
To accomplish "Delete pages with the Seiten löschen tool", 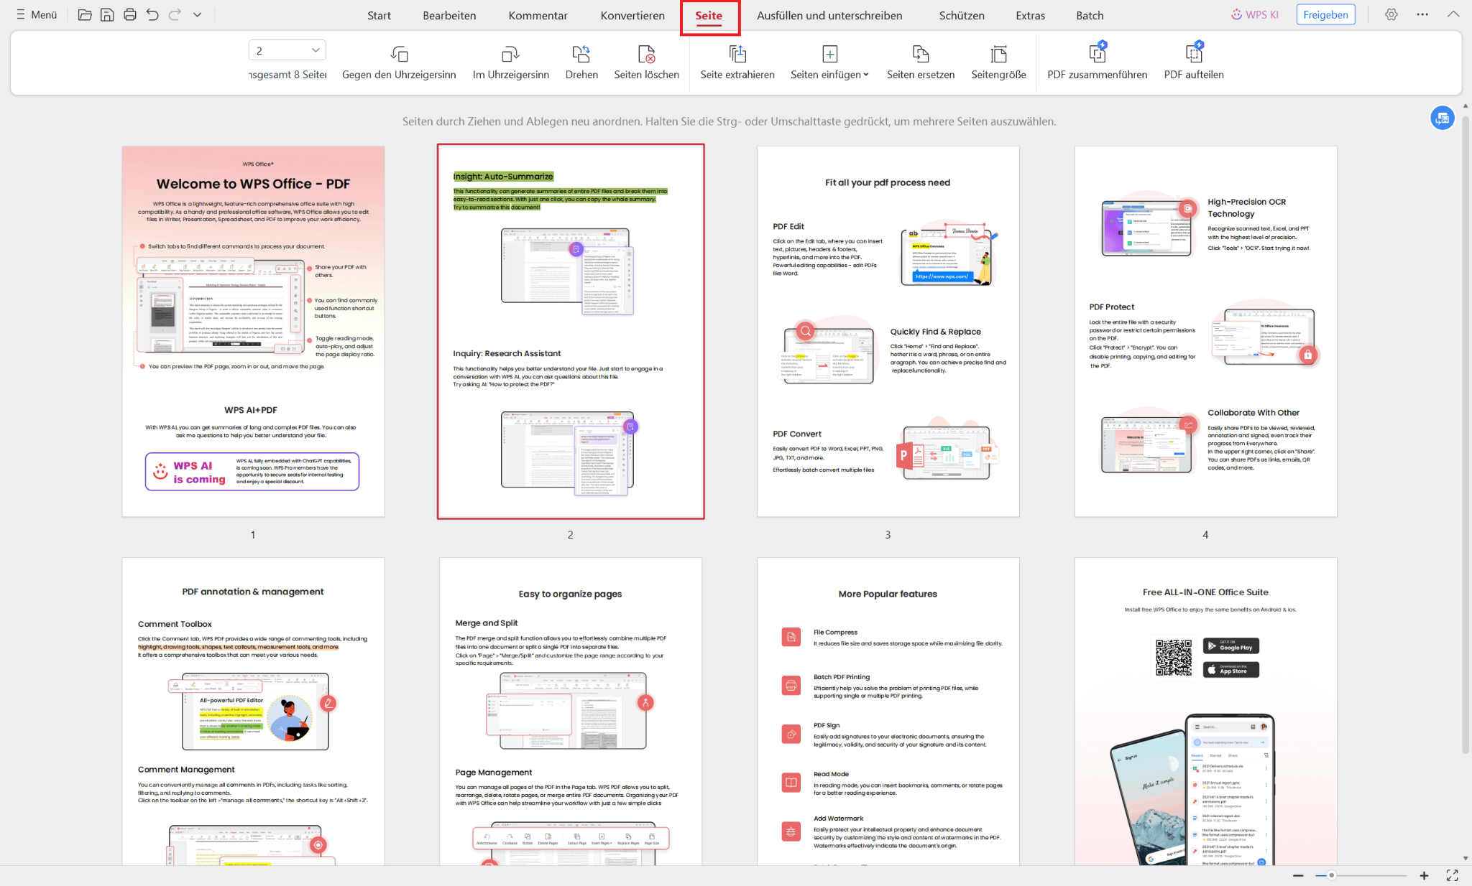I will 646,61.
